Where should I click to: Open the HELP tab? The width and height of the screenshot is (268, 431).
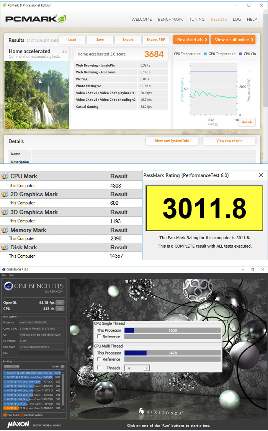point(252,19)
